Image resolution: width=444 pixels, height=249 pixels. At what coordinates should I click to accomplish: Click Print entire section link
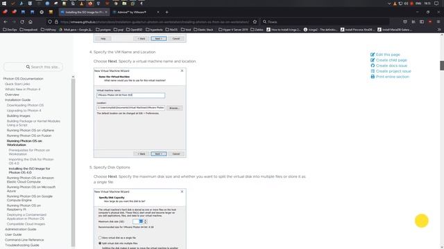click(x=390, y=77)
